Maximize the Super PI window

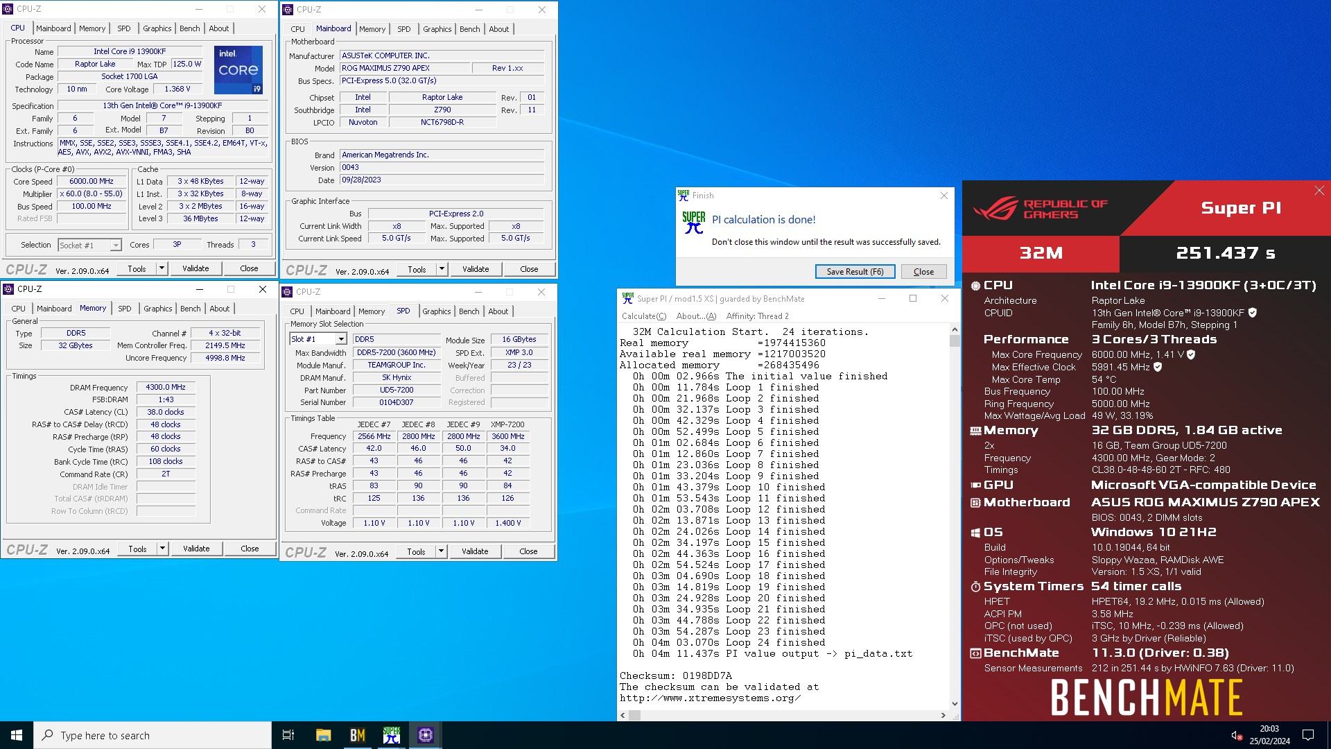913,299
